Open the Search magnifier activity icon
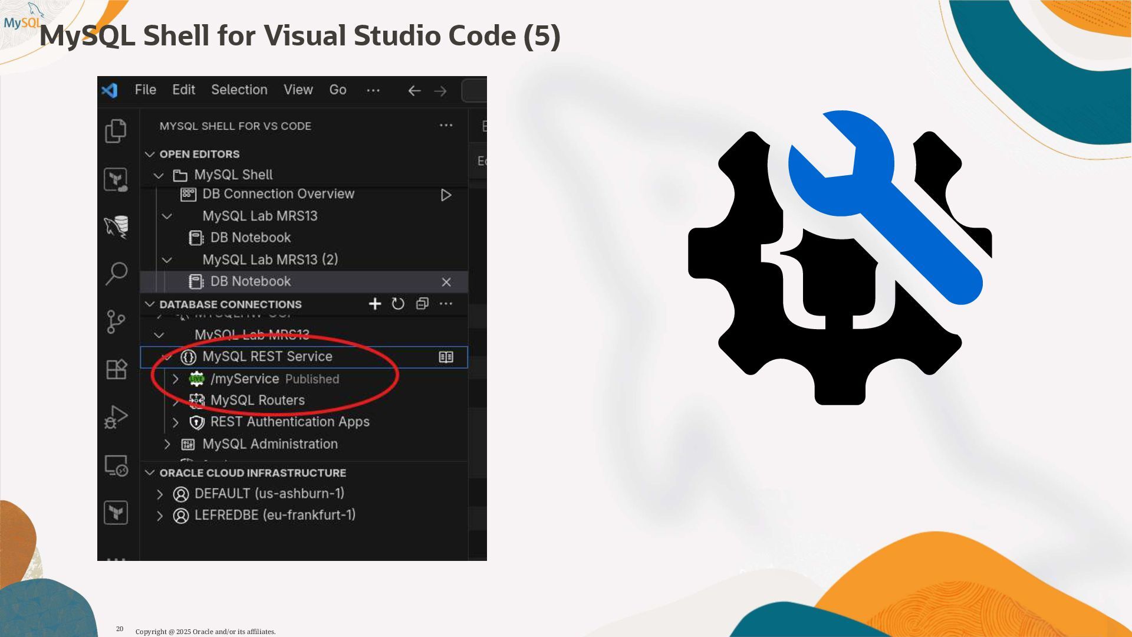This screenshot has height=637, width=1132. coord(116,273)
